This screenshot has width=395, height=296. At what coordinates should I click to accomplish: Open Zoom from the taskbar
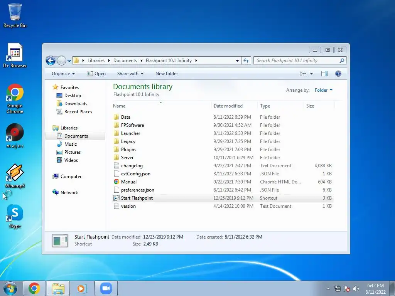click(106, 288)
